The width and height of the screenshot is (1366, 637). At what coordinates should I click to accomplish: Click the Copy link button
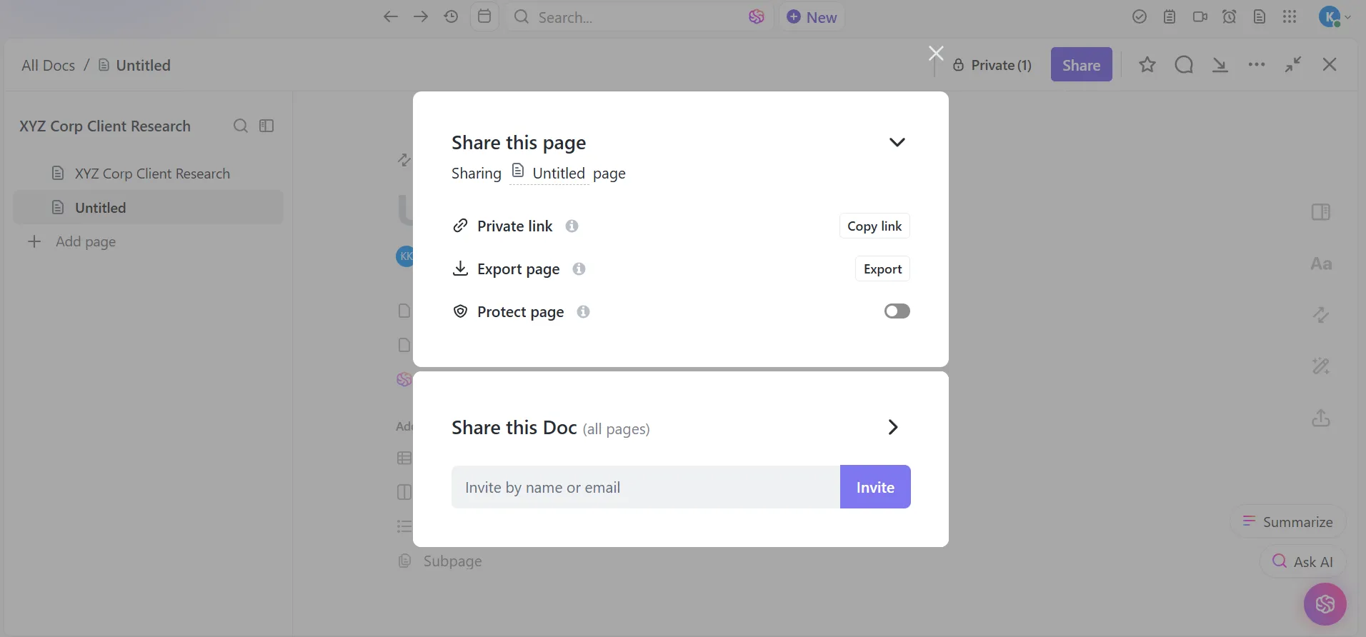tap(874, 226)
